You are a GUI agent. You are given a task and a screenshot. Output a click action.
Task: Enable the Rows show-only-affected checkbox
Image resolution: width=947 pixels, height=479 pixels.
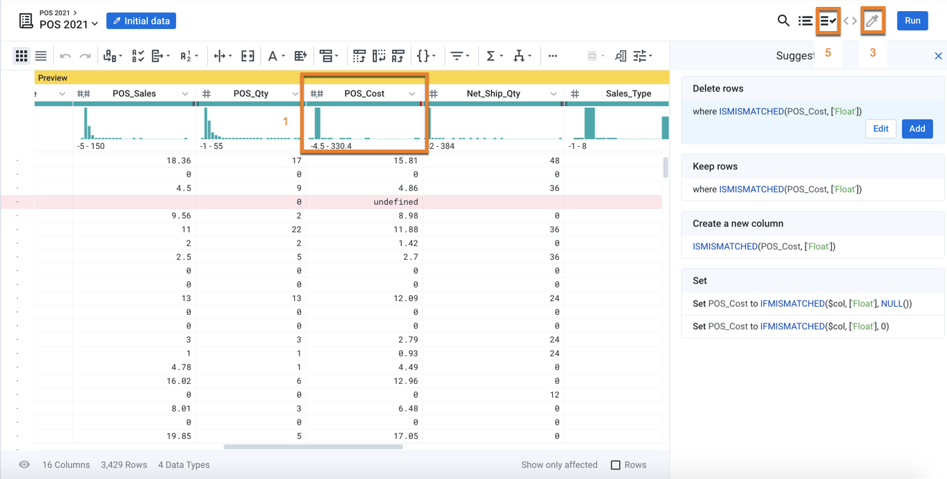616,465
